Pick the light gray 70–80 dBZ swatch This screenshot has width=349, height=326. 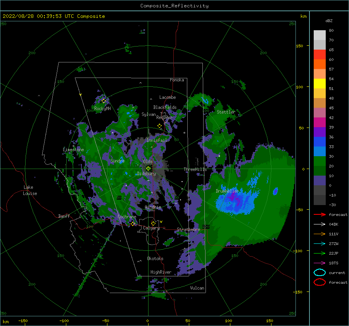click(320, 35)
